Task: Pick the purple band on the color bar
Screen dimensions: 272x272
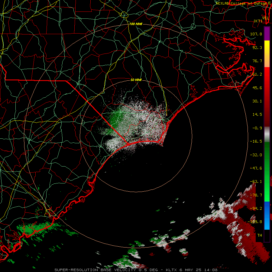Action: pyautogui.click(x=267, y=34)
